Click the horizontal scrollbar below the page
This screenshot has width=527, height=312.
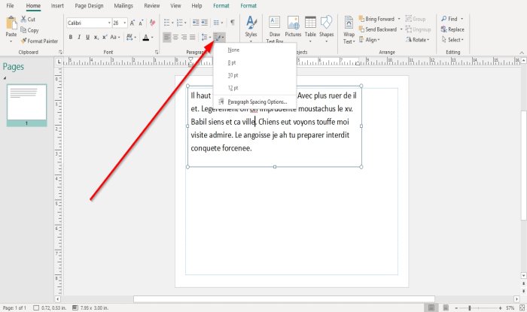[284, 298]
